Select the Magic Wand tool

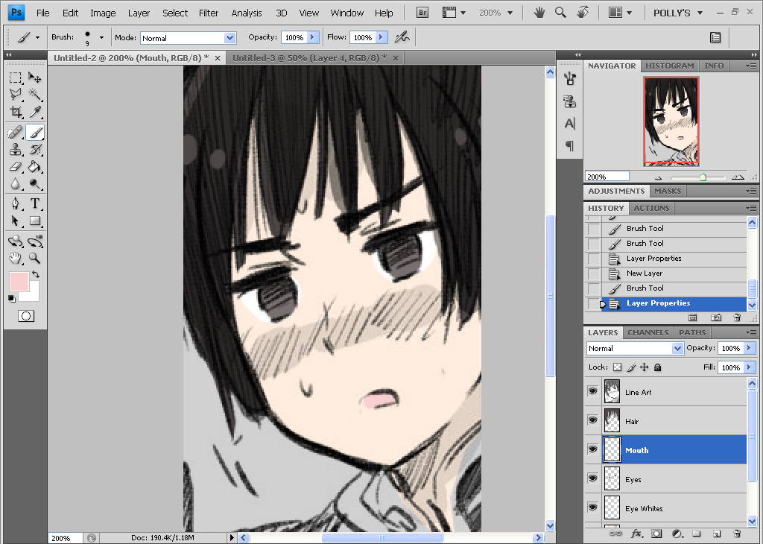coord(34,95)
